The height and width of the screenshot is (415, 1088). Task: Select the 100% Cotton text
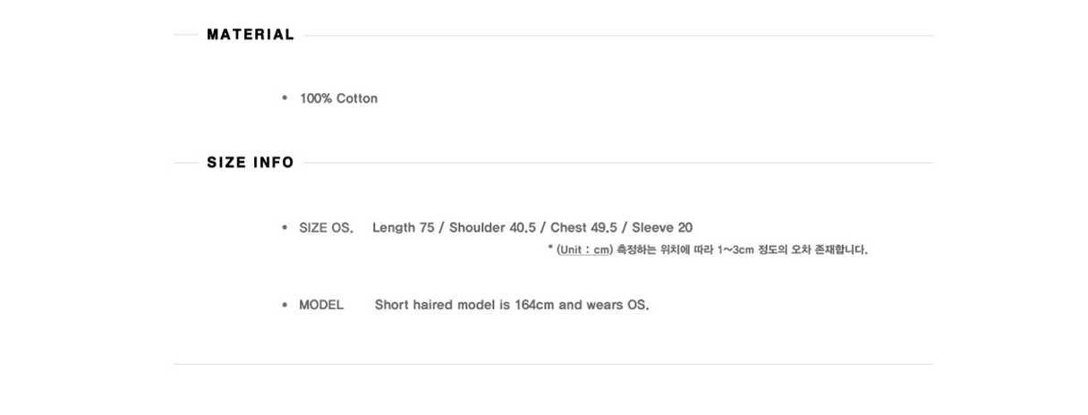tap(339, 98)
